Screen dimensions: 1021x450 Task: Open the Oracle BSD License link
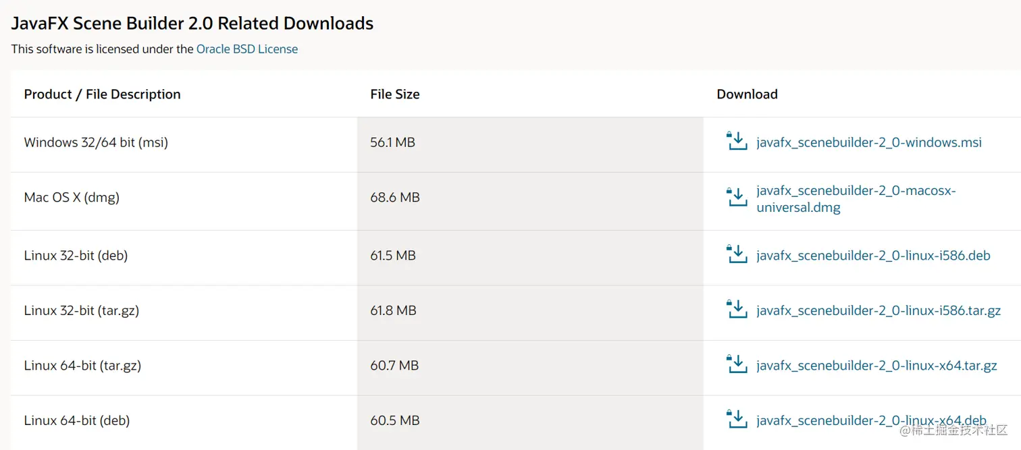pos(246,49)
